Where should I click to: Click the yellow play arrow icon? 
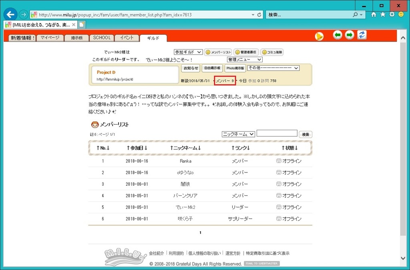coord(319,36)
